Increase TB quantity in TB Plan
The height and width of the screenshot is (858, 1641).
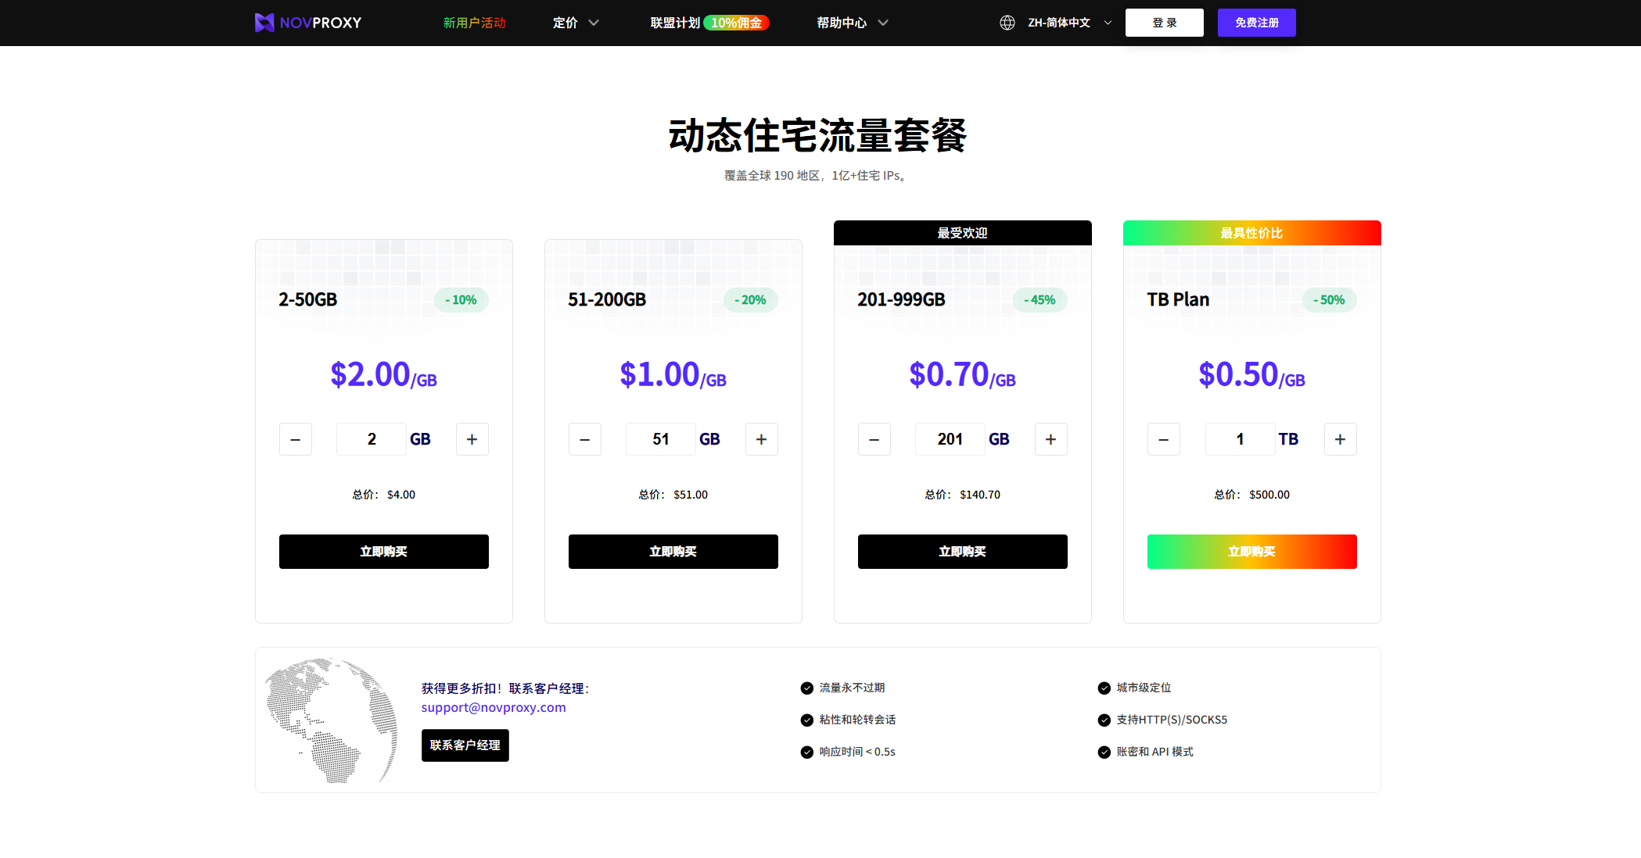pyautogui.click(x=1340, y=439)
